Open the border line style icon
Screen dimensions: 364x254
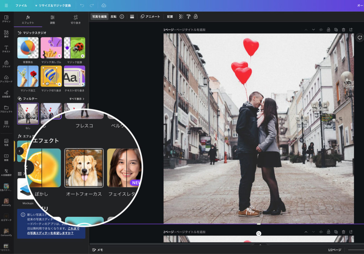click(x=132, y=16)
